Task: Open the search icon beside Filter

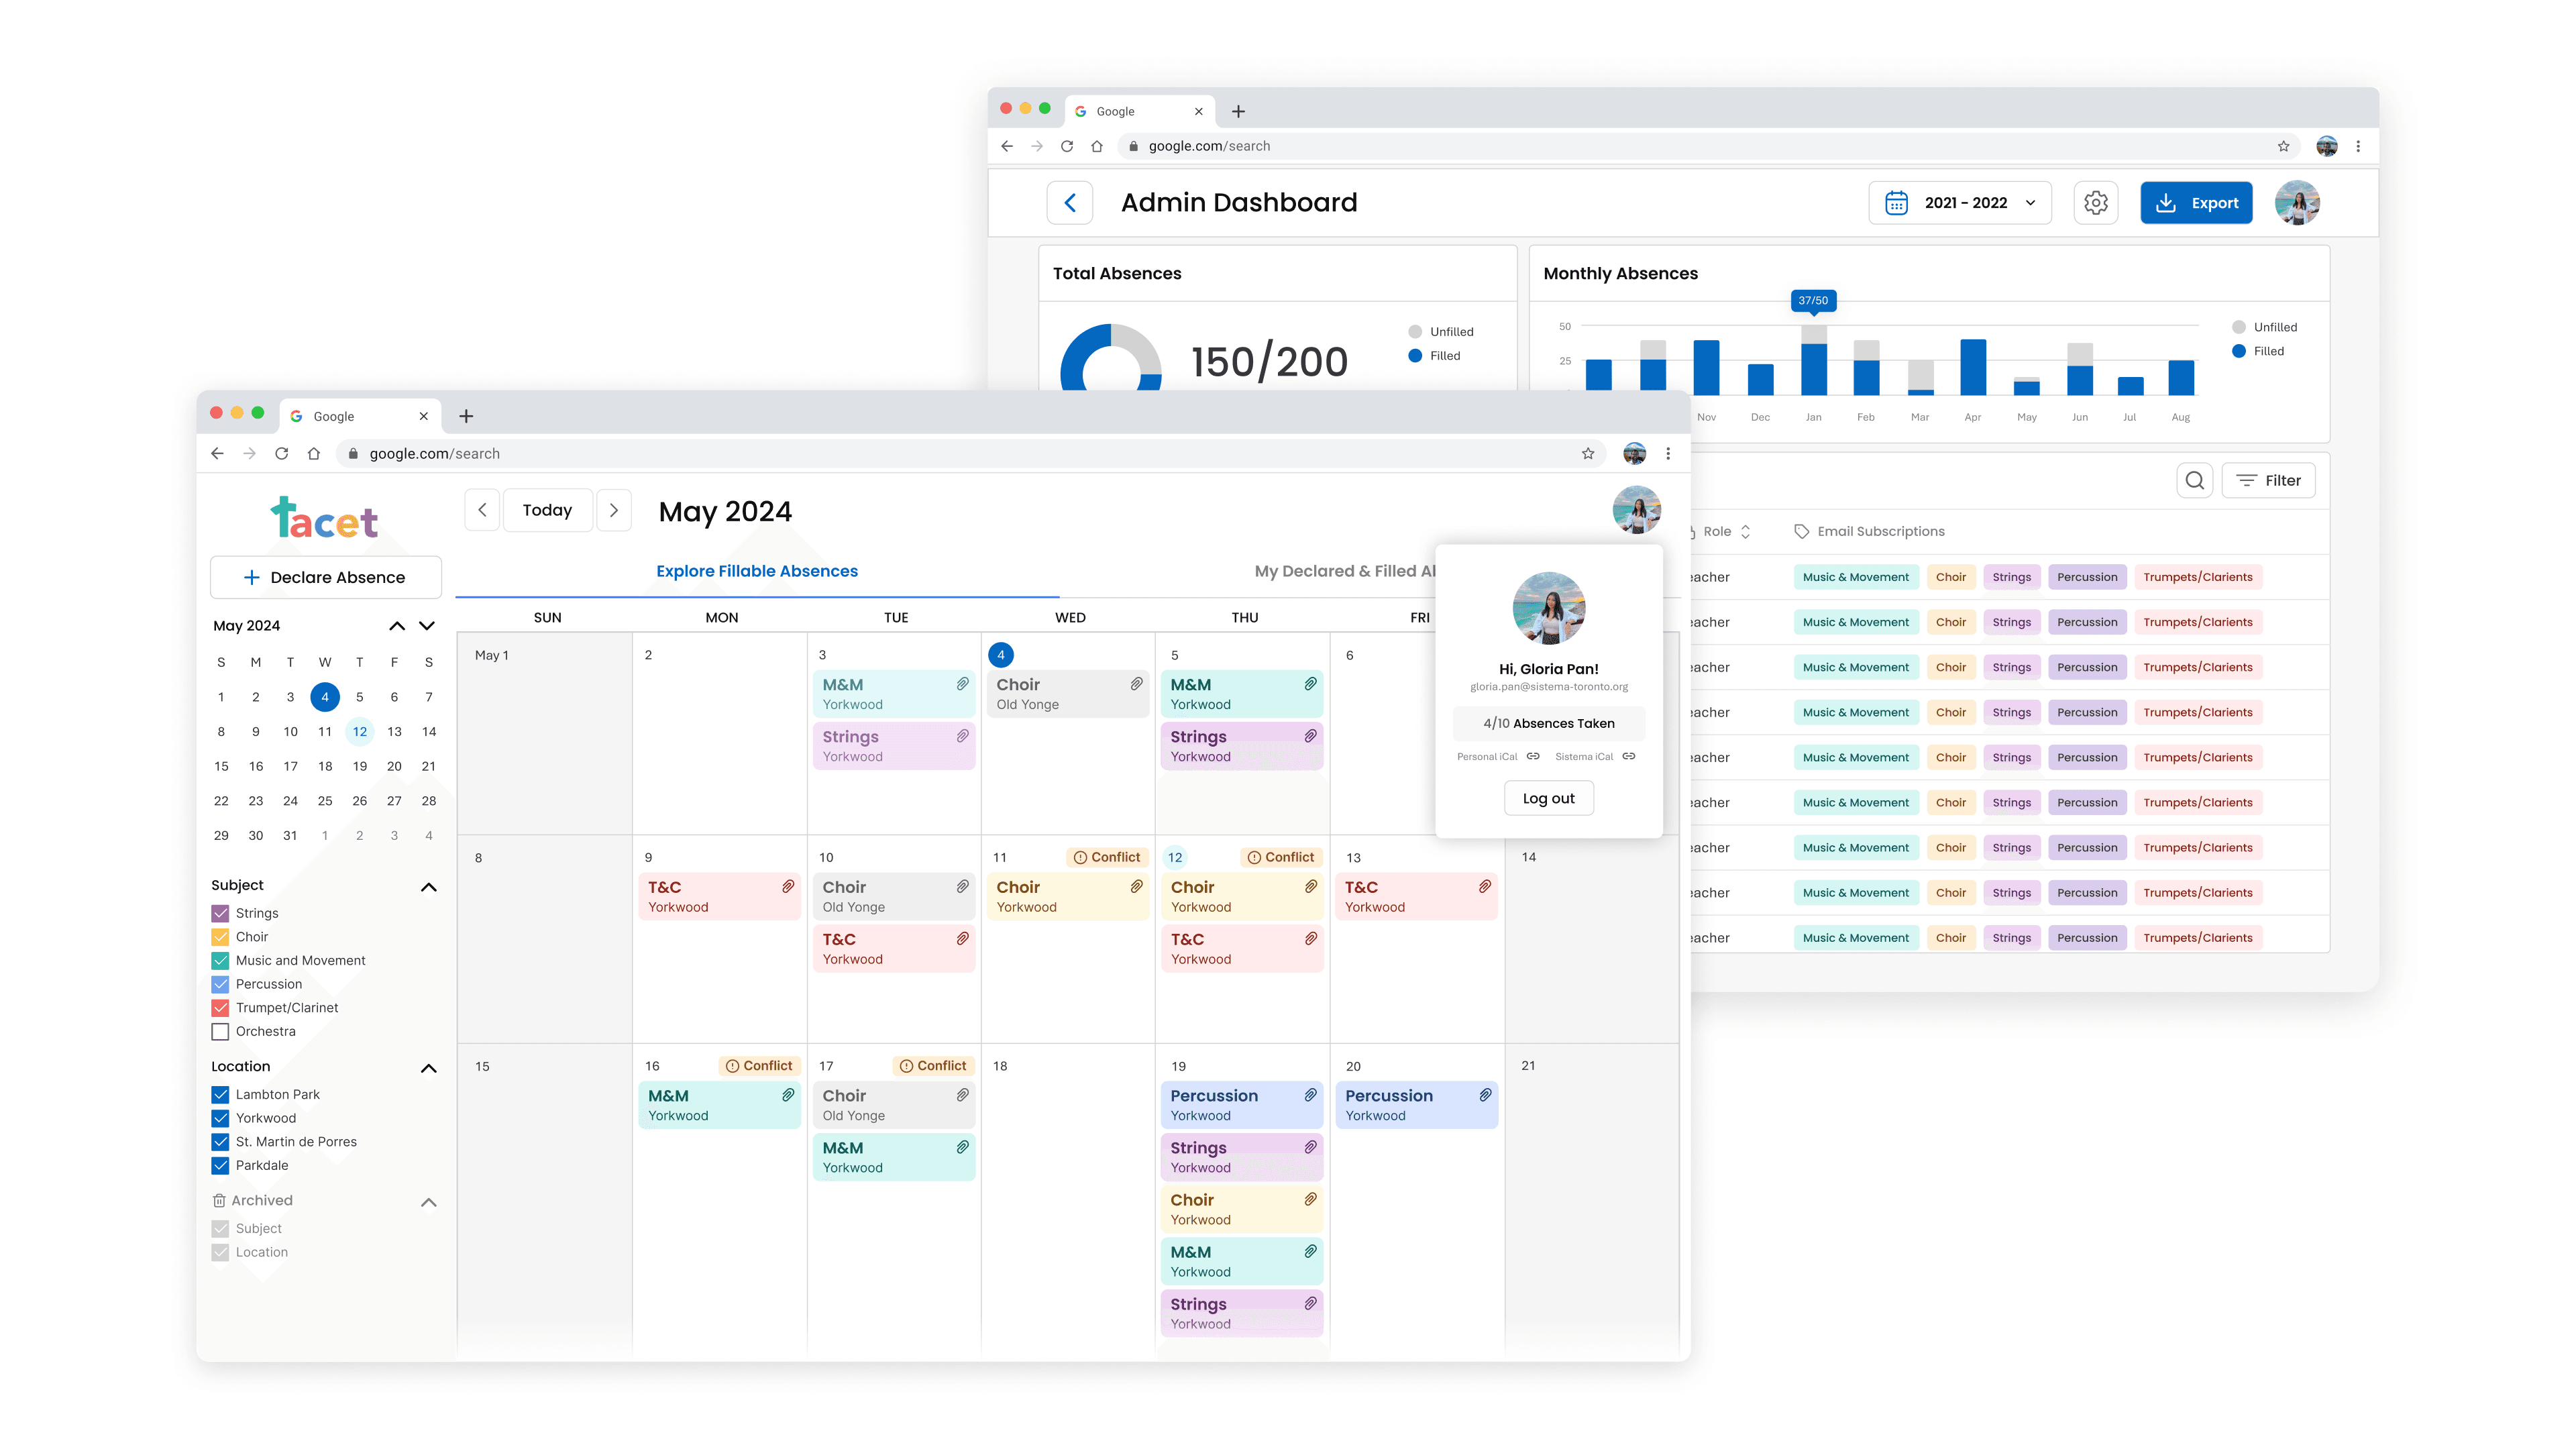Action: (x=2194, y=481)
